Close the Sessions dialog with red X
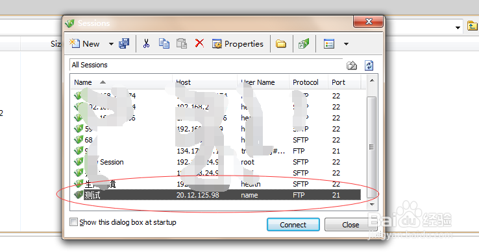This screenshot has height=252, width=479. pyautogui.click(x=369, y=21)
